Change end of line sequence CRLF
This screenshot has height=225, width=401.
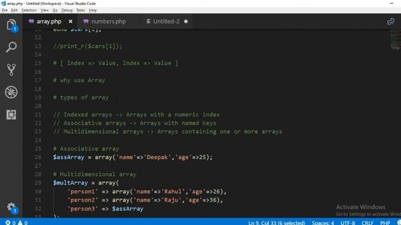click(x=368, y=222)
